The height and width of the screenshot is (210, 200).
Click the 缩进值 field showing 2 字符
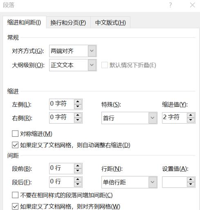point(175,118)
